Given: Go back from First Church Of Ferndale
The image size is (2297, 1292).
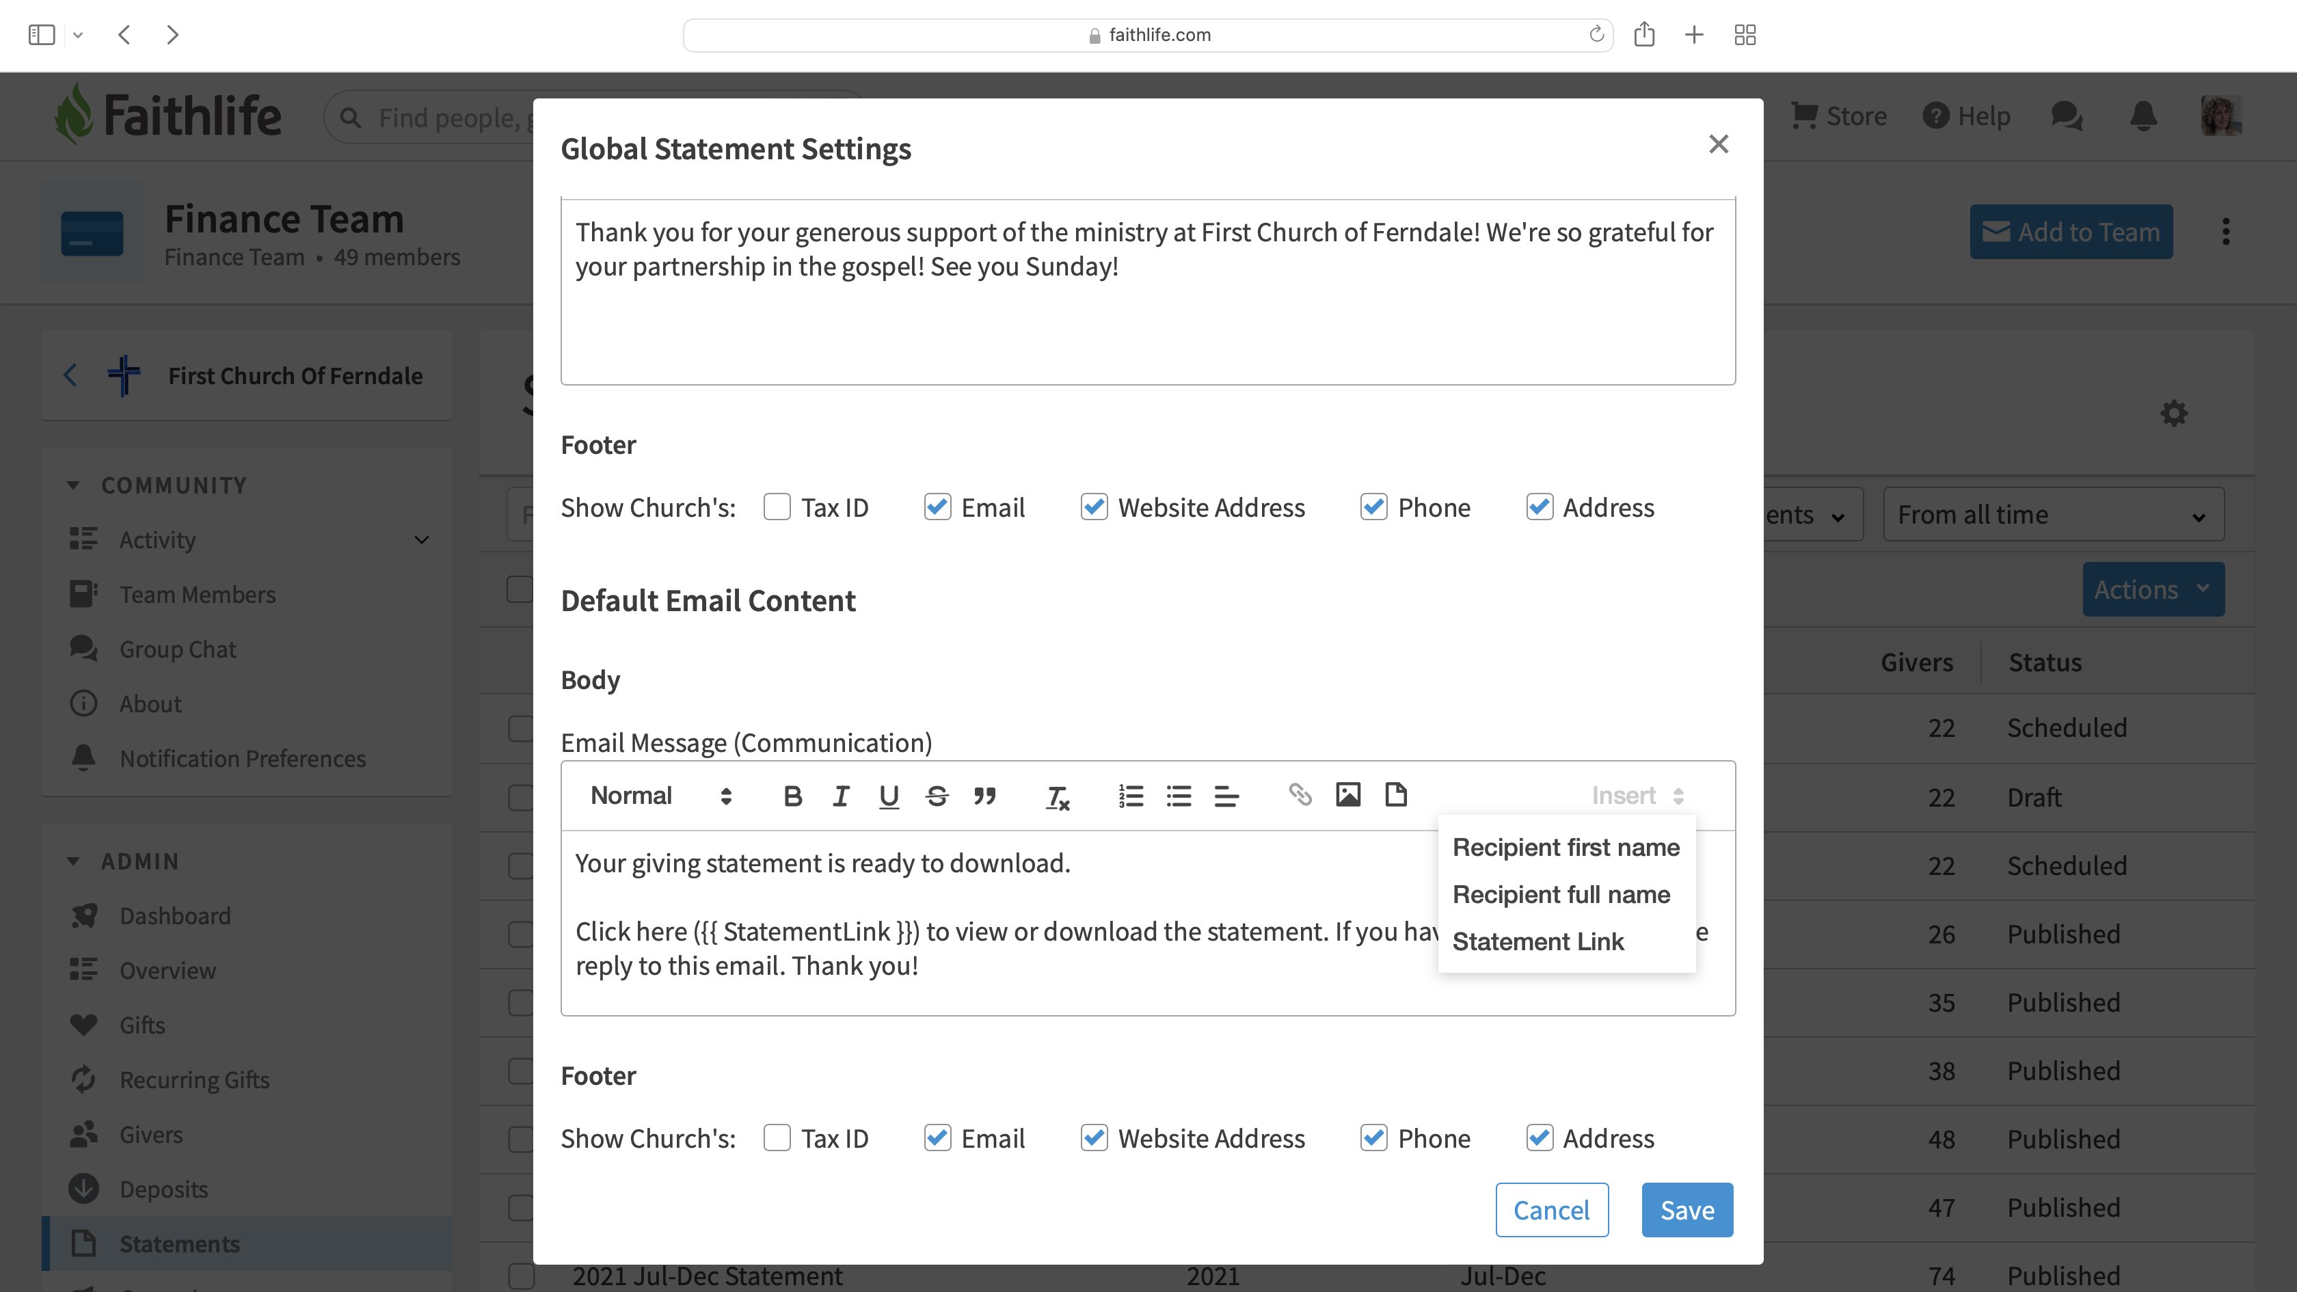Looking at the screenshot, I should coord(70,375).
